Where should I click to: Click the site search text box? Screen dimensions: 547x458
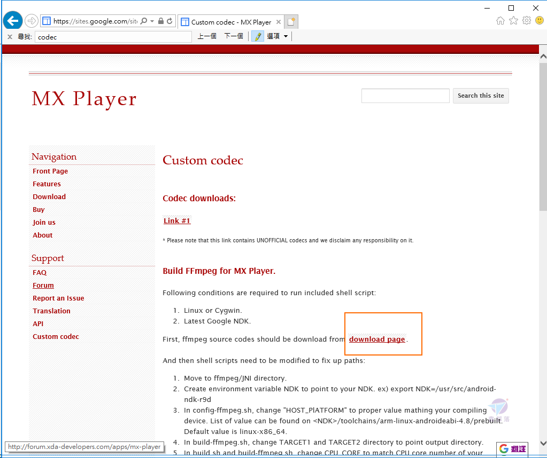click(405, 96)
